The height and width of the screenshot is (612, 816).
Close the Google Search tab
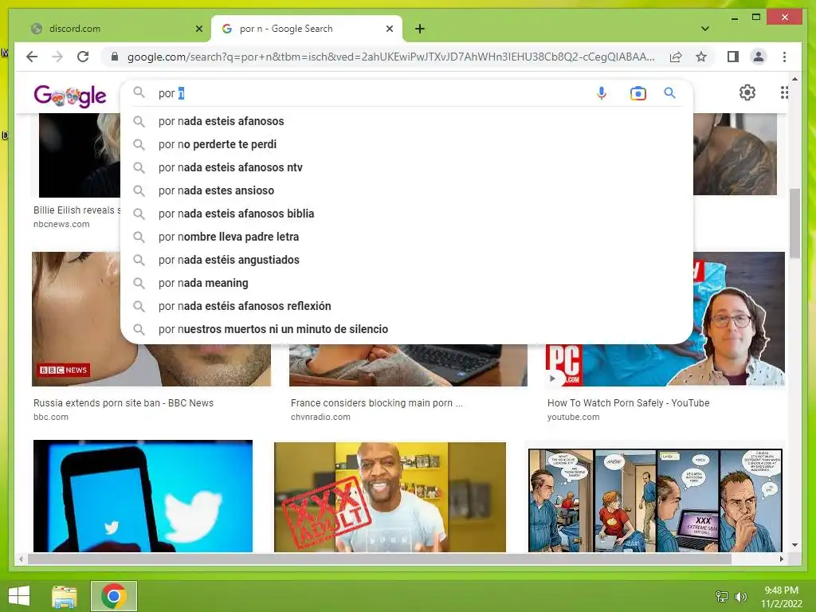pos(389,29)
